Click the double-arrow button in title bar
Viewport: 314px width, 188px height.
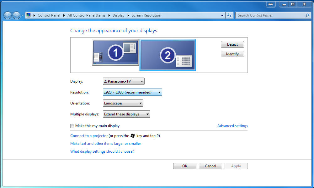(x=270, y=4)
